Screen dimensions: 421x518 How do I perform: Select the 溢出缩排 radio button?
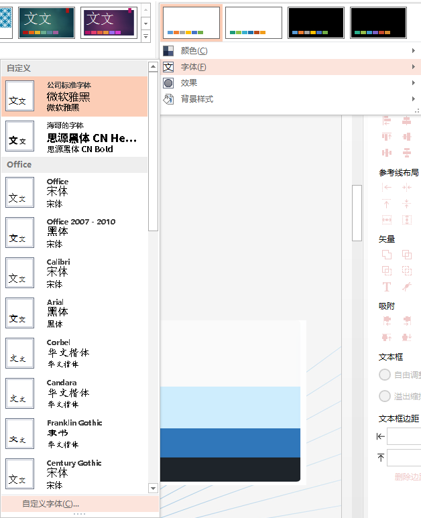coord(385,396)
